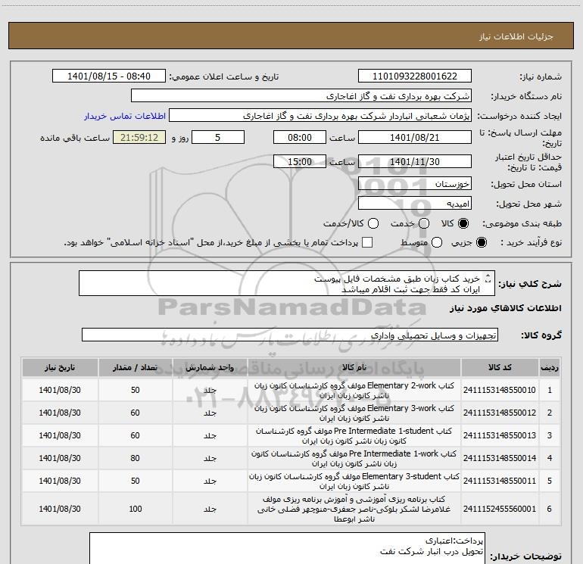This screenshot has width=583, height=564.
Task: Click product code 2411153148550010
Action: pos(500,390)
